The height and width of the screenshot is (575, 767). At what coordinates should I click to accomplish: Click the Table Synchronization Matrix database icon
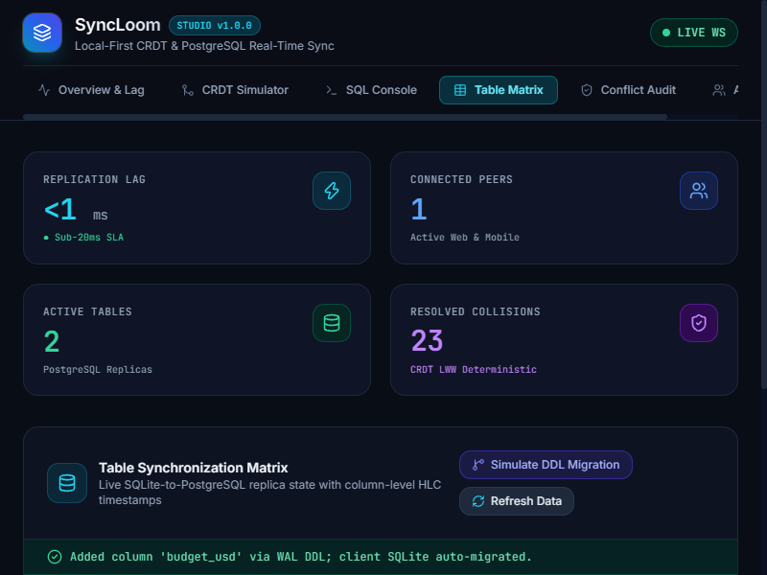[x=67, y=483]
